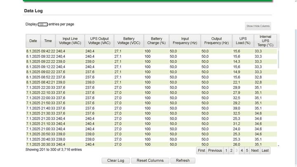Image resolution: width=297 pixels, height=167 pixels.
Task: Sort by Input Frequency (Hz) header
Action: [185, 41]
